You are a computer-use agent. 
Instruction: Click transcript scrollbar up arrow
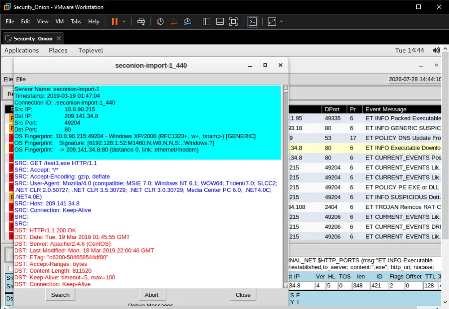tap(286, 87)
